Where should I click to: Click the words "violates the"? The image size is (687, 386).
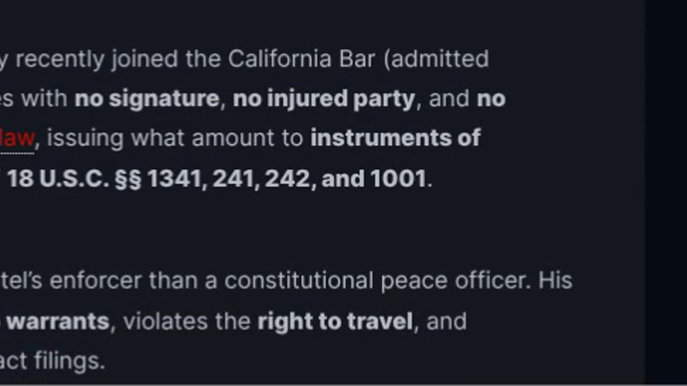[x=187, y=322]
